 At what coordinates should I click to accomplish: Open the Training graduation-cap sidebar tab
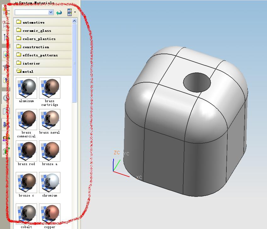click(x=6, y=67)
